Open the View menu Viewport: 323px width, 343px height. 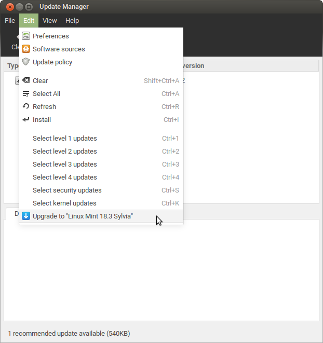(50, 21)
